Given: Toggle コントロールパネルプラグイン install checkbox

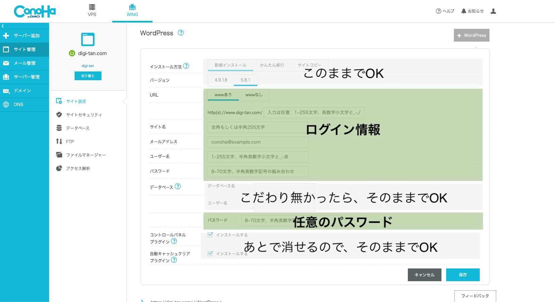Looking at the screenshot, I should click(210, 235).
